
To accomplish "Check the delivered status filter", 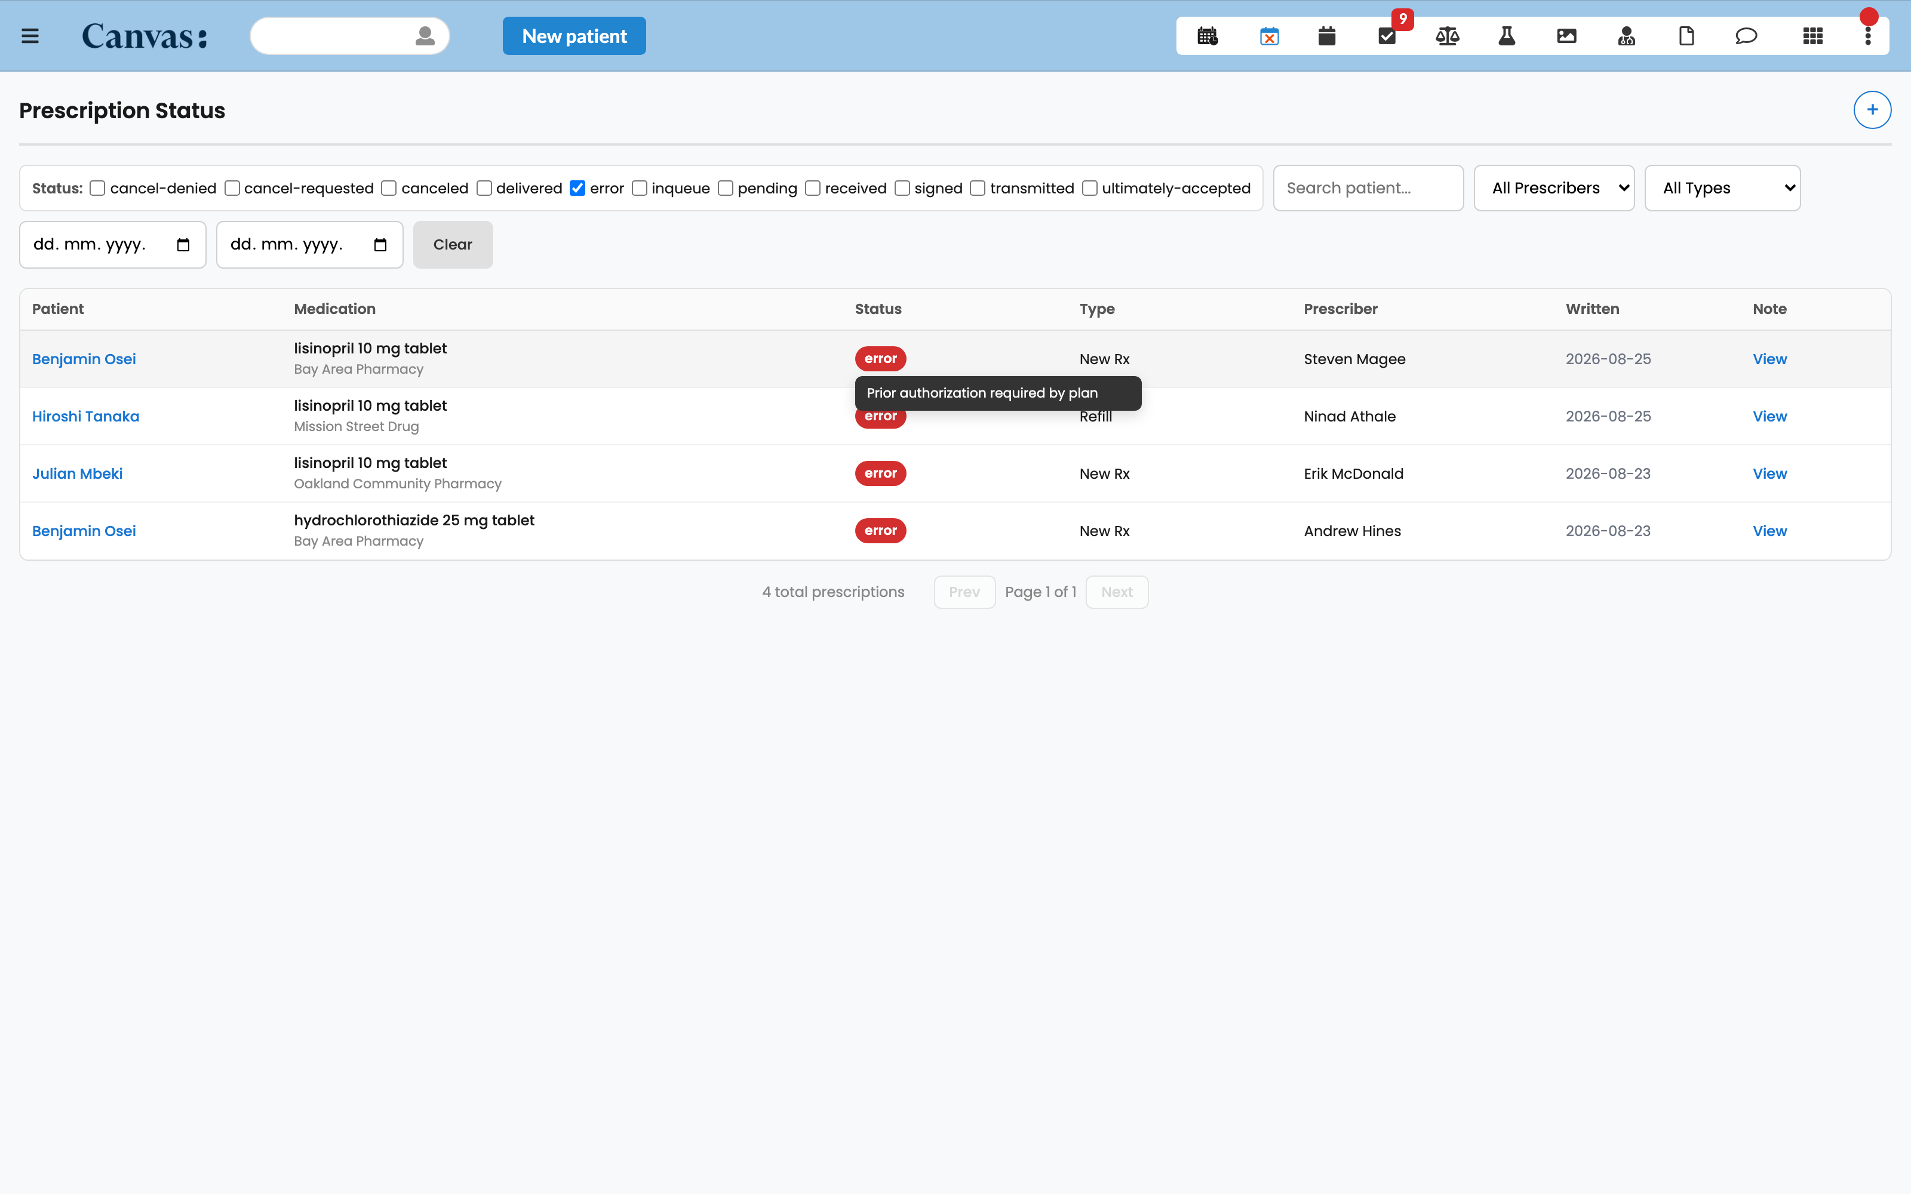I will point(484,188).
